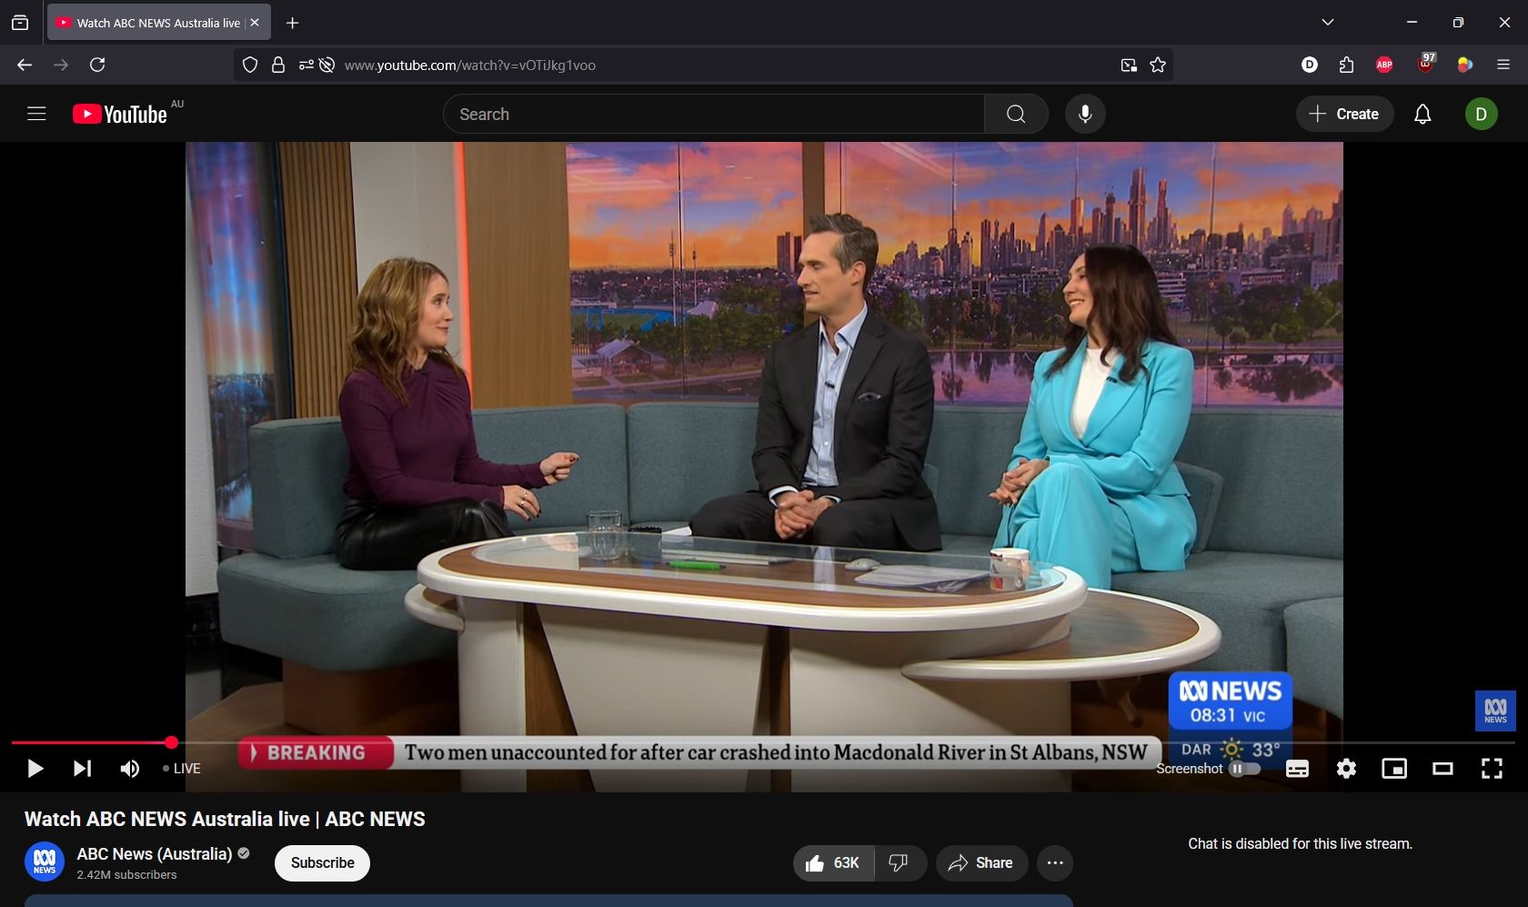
Task: Subscribe to ABC News (Australia)
Action: [x=322, y=863]
